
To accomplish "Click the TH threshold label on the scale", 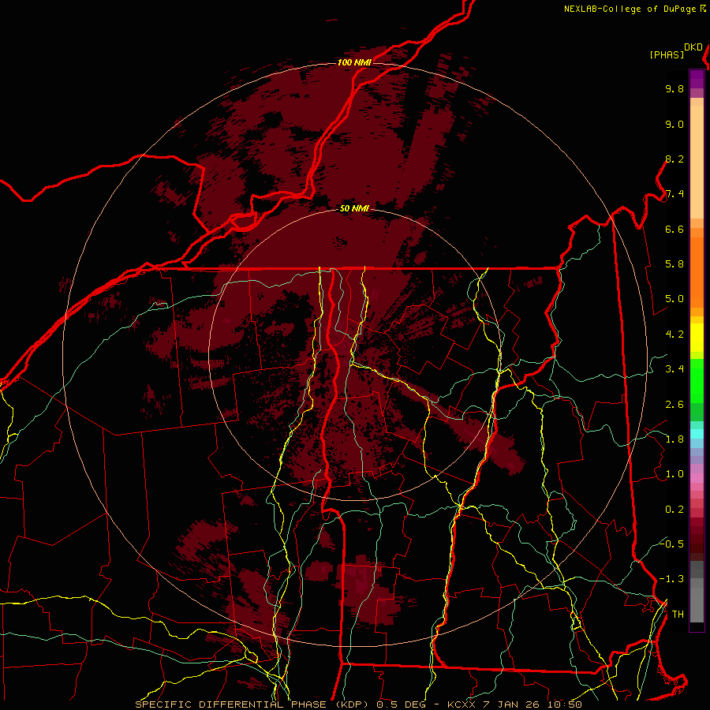I will pyautogui.click(x=678, y=614).
